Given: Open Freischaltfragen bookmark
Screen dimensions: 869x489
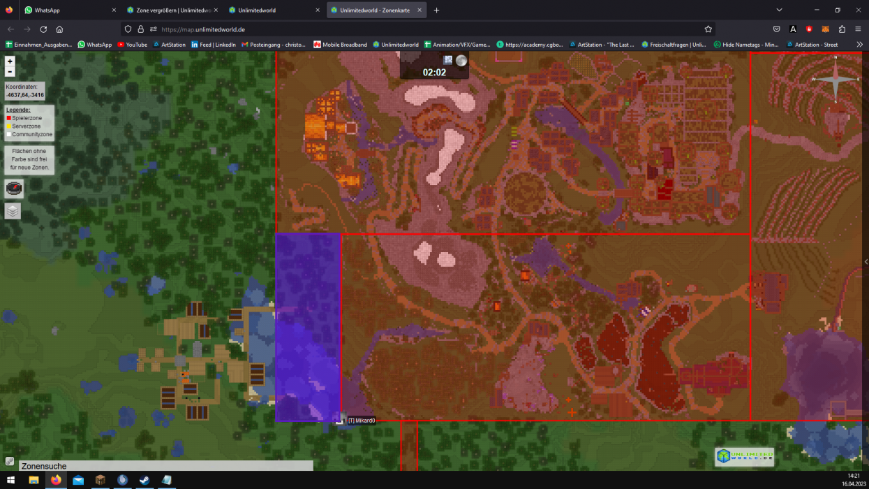Looking at the screenshot, I should [674, 45].
